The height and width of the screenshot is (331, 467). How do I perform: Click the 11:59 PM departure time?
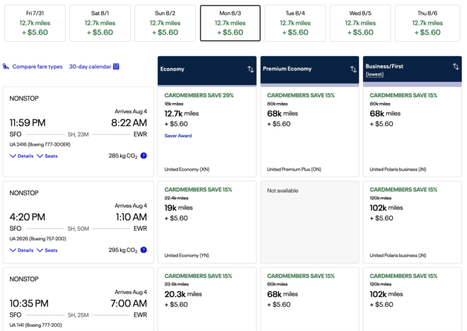[27, 123]
